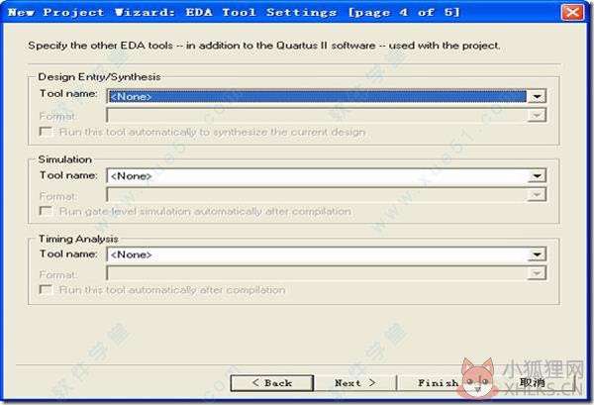
Task: Open Simulation Tool name dropdown arrow
Action: pos(537,176)
